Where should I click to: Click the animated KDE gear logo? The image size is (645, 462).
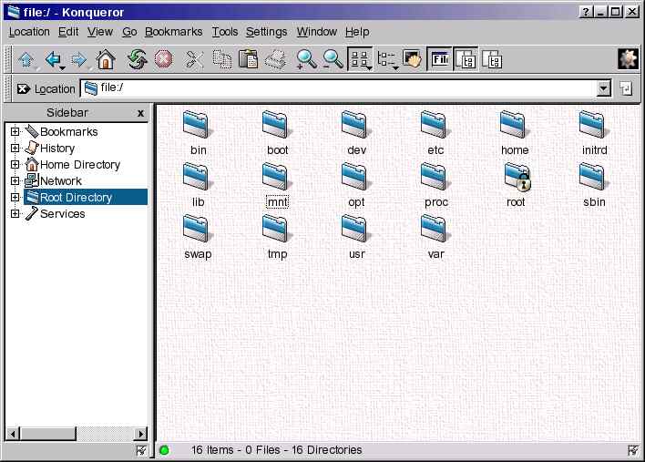coord(628,59)
